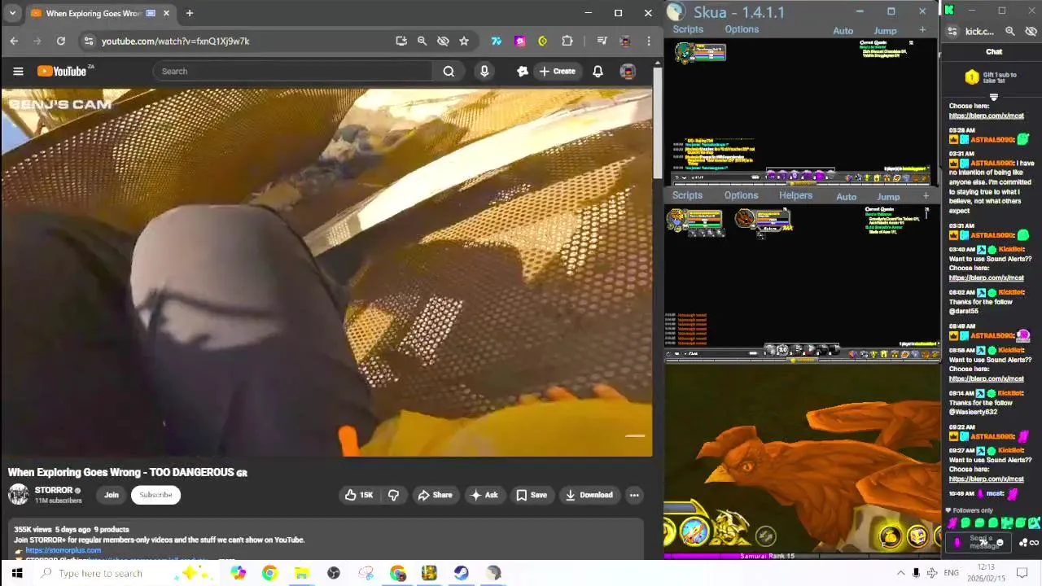This screenshot has height=586, width=1042.
Task: Click Share under the video
Action: tap(435, 495)
